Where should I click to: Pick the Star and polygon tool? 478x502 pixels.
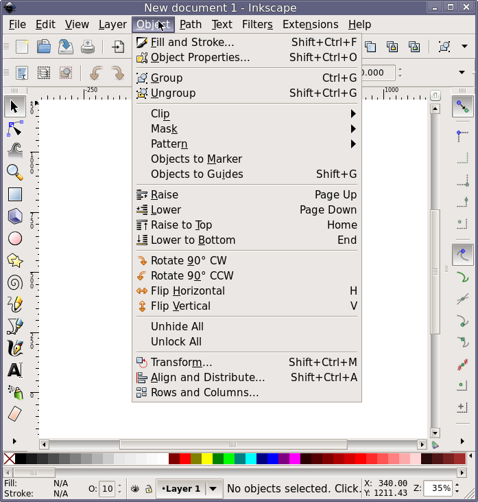[x=15, y=260]
